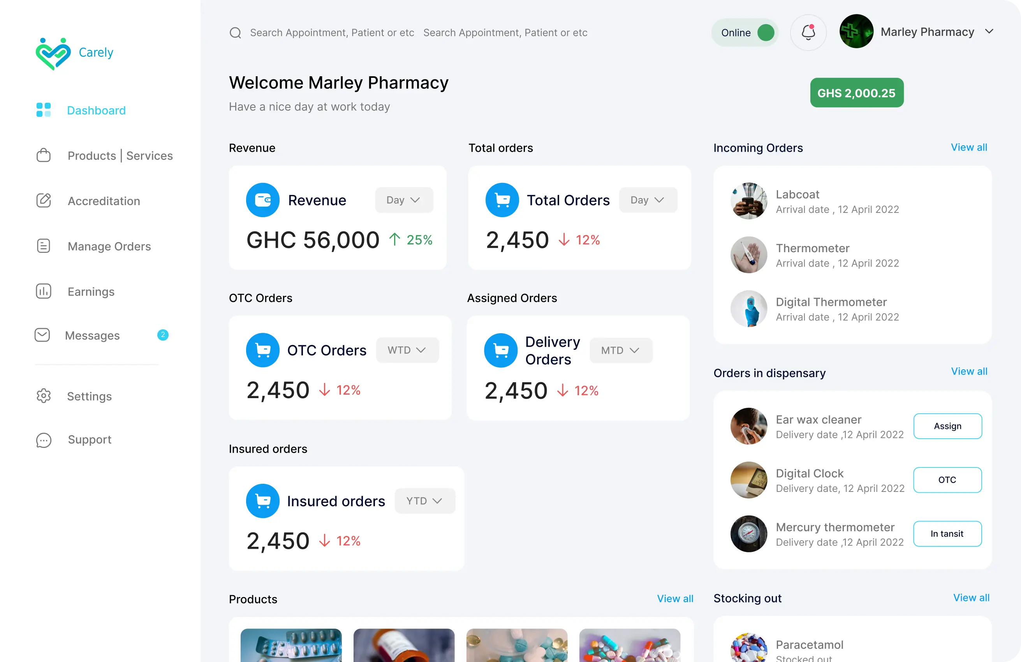Click the Revenue wallet icon
Screen dimensions: 1021x662
pyautogui.click(x=262, y=200)
